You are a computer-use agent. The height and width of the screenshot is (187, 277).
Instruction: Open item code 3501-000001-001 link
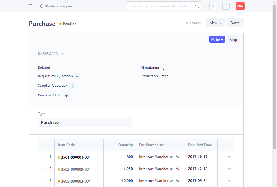[76, 157]
